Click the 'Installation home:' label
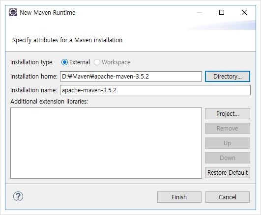The height and width of the screenshot is (215, 261). coord(34,77)
